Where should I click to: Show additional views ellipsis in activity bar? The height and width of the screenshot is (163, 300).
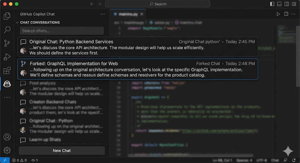tap(7, 97)
